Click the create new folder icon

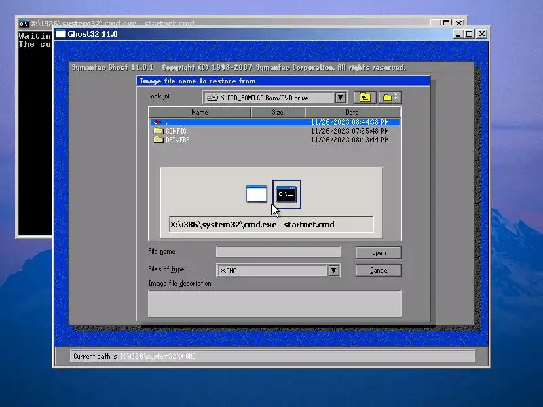pyautogui.click(x=390, y=98)
